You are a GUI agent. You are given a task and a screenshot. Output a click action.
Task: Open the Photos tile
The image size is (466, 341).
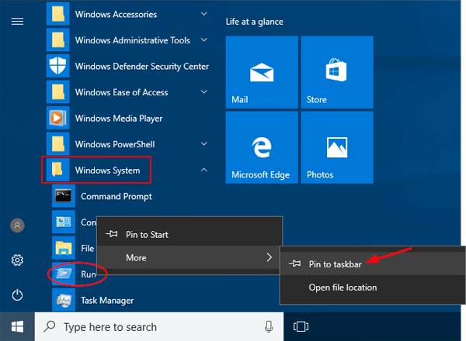click(336, 147)
